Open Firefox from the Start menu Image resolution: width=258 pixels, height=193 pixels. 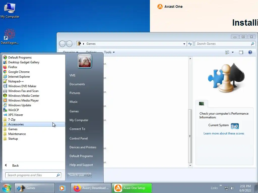[x=34, y=67]
